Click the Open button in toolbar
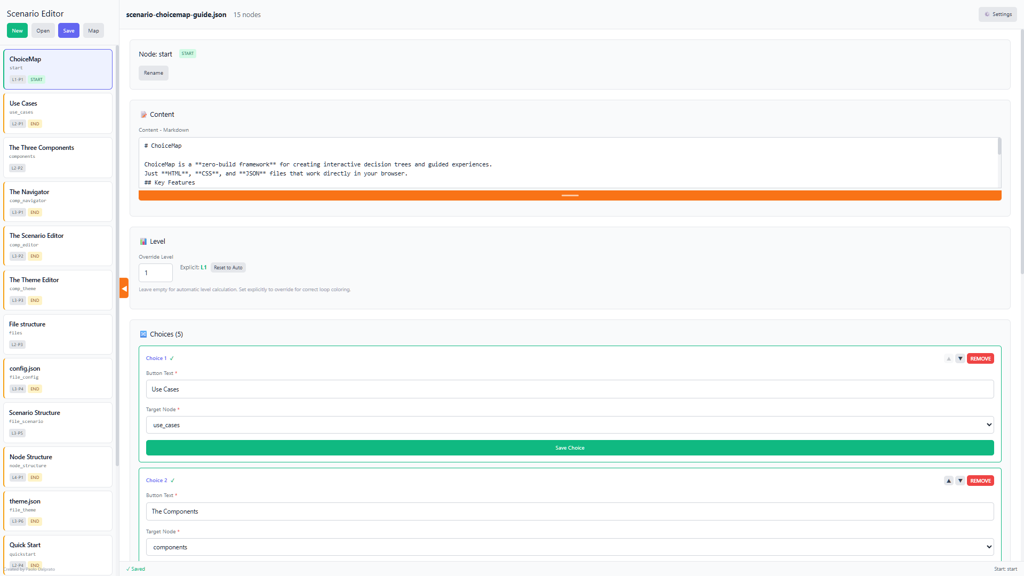1024x576 pixels. [x=43, y=31]
